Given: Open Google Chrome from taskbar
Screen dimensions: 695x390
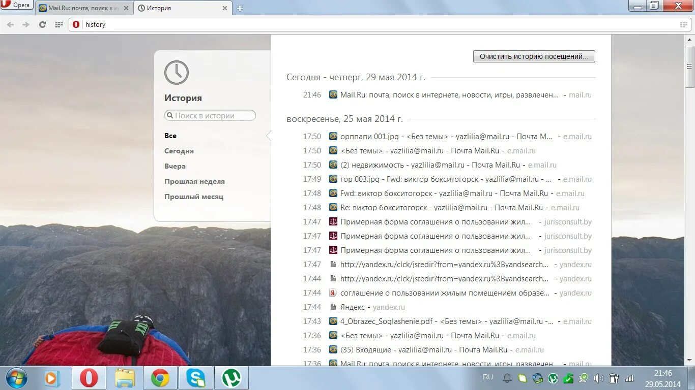Looking at the screenshot, I should coord(160,378).
